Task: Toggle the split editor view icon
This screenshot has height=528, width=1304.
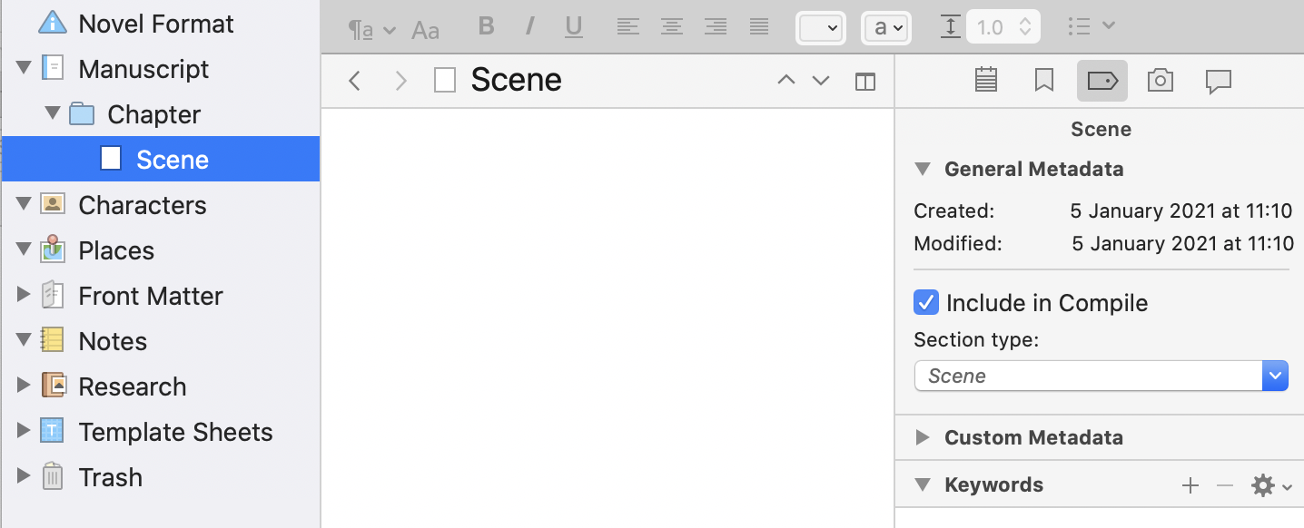Action: (865, 82)
